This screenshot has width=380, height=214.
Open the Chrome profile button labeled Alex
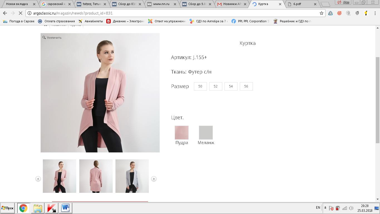click(344, 2)
